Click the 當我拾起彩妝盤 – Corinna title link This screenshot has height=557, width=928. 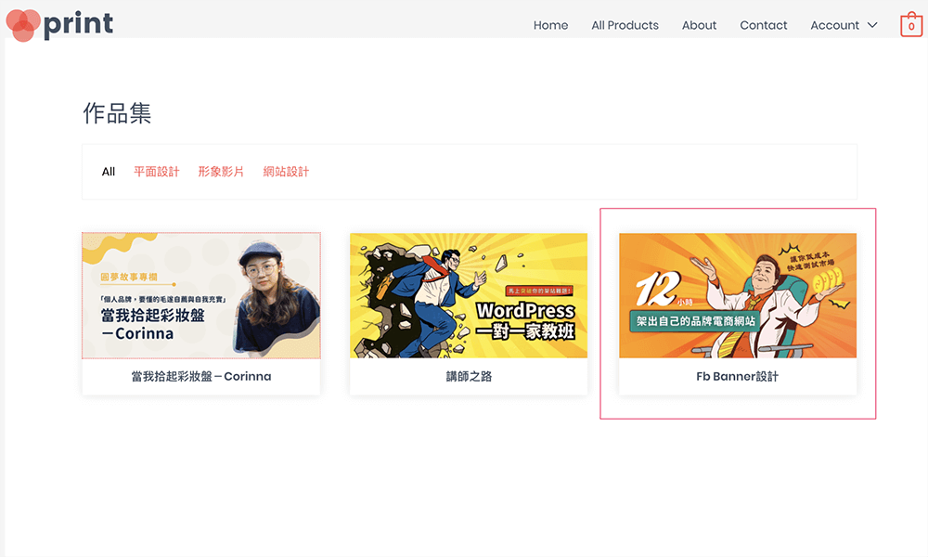tap(201, 377)
